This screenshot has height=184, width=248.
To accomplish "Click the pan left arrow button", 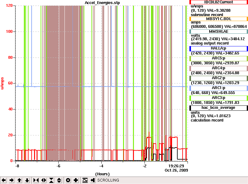I will point(4,180).
